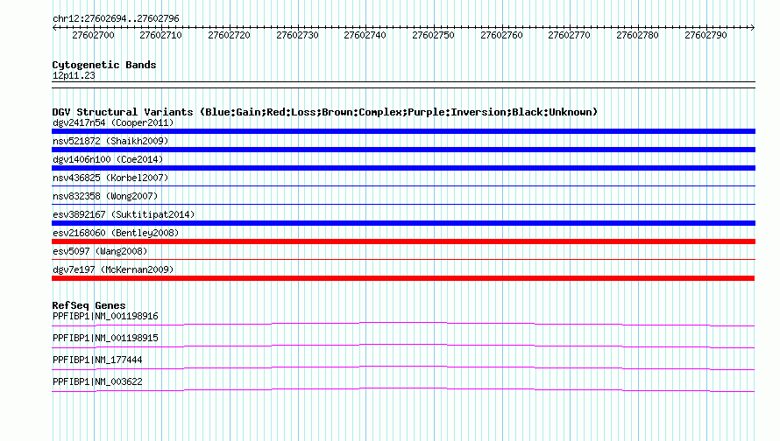Select ruler position 27602700
This screenshot has height=441, width=780.
click(x=93, y=35)
